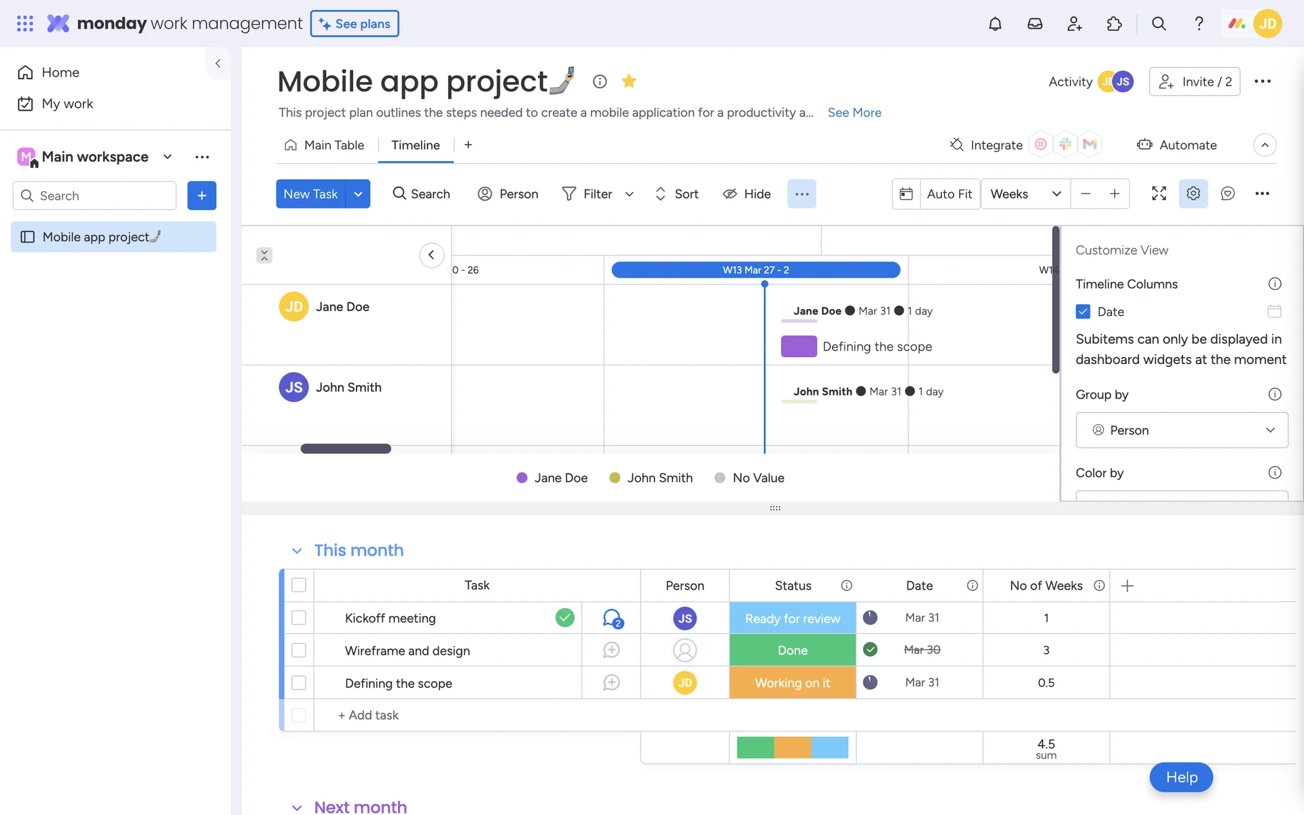Screen dimensions: 1304x815
Task: Open the apps marketplace puzzle icon
Action: pyautogui.click(x=1114, y=24)
